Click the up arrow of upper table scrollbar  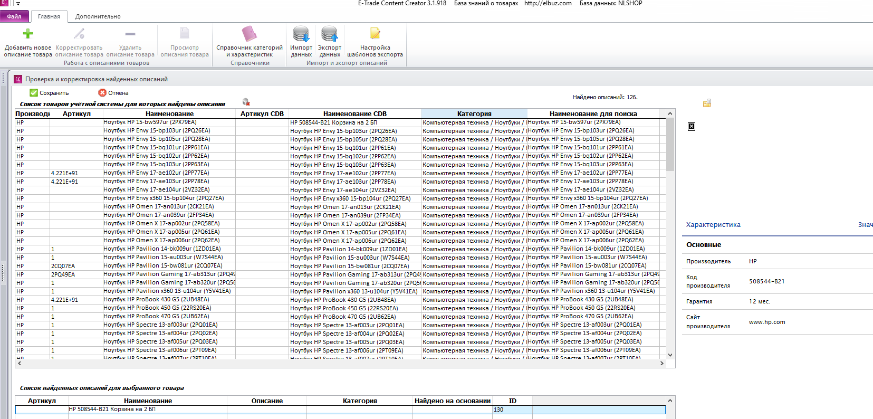coord(670,113)
